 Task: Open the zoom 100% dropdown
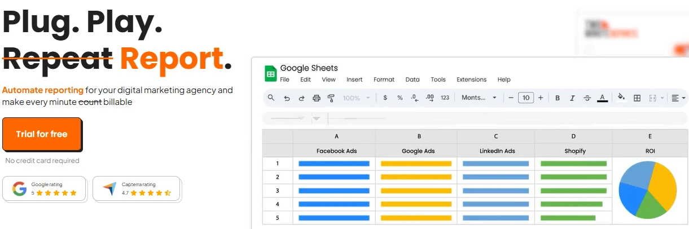point(356,98)
